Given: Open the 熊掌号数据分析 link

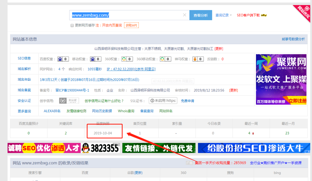Looking at the screenshot, I should pyautogui.click(x=293, y=39).
